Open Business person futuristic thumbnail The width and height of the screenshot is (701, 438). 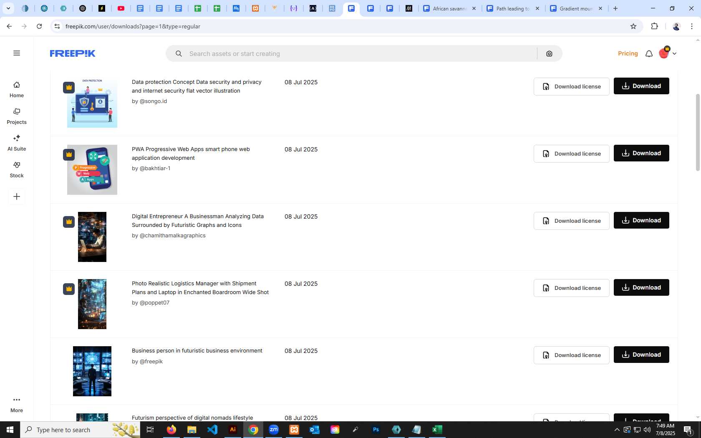pyautogui.click(x=92, y=371)
